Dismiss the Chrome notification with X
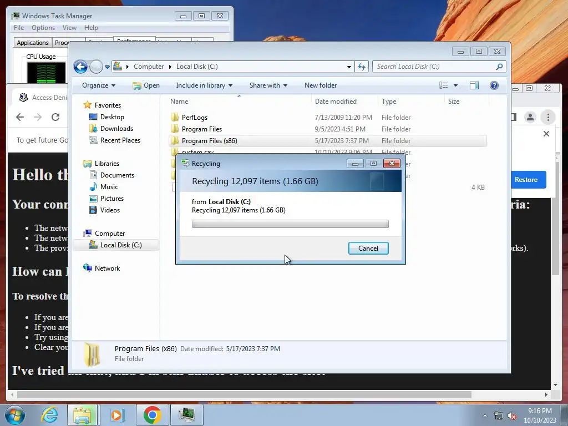568x426 pixels. click(x=546, y=134)
